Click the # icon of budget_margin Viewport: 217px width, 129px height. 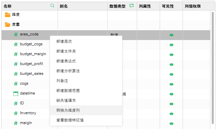coord(16,54)
